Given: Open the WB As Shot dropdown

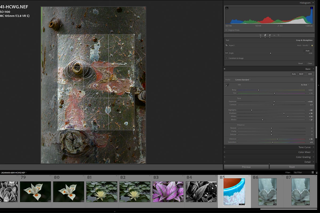Looking at the screenshot, I should coord(305,85).
